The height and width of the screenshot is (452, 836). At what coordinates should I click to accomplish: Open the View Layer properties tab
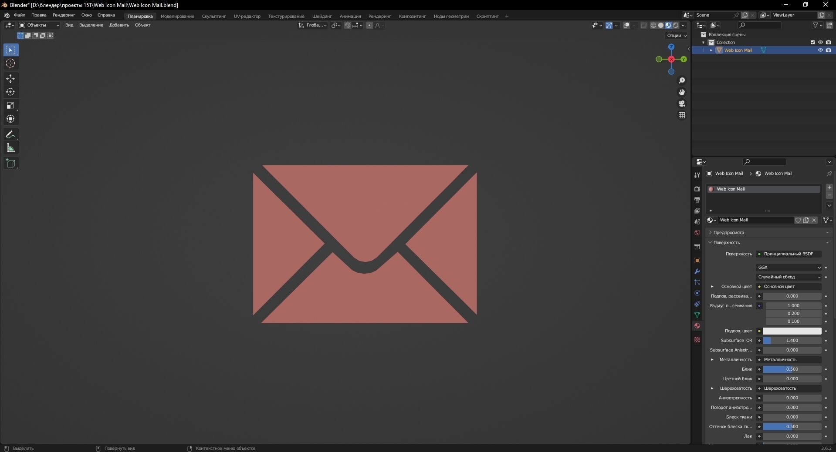(697, 211)
